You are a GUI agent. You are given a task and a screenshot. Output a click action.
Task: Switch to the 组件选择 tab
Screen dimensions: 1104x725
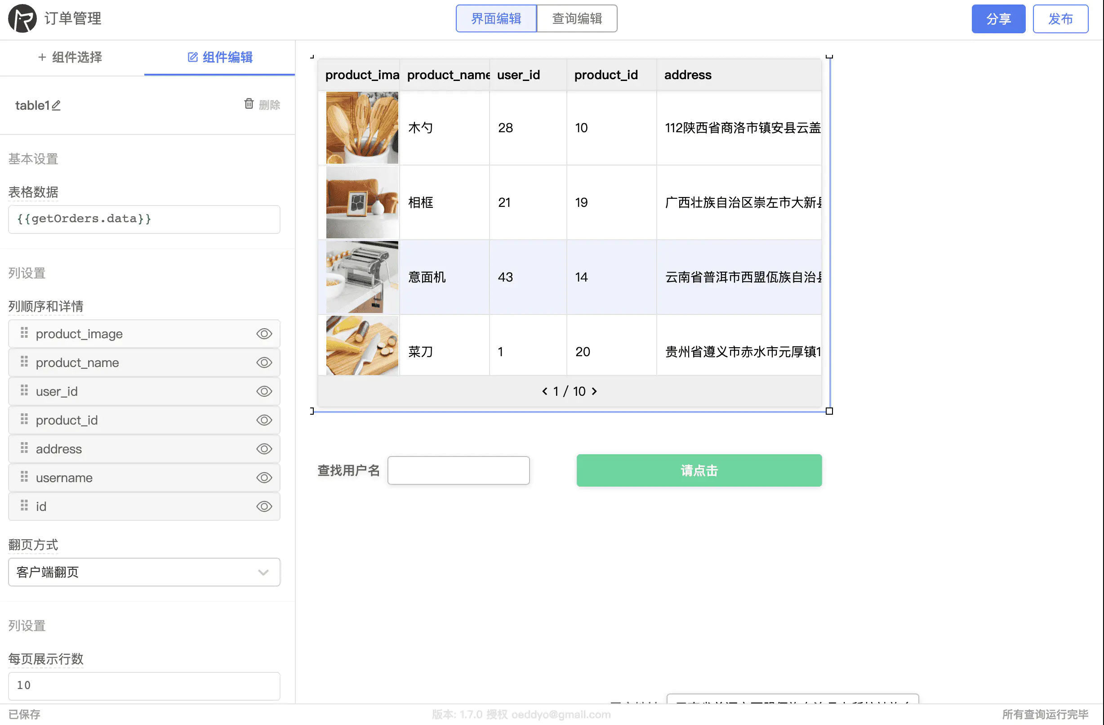coord(70,57)
